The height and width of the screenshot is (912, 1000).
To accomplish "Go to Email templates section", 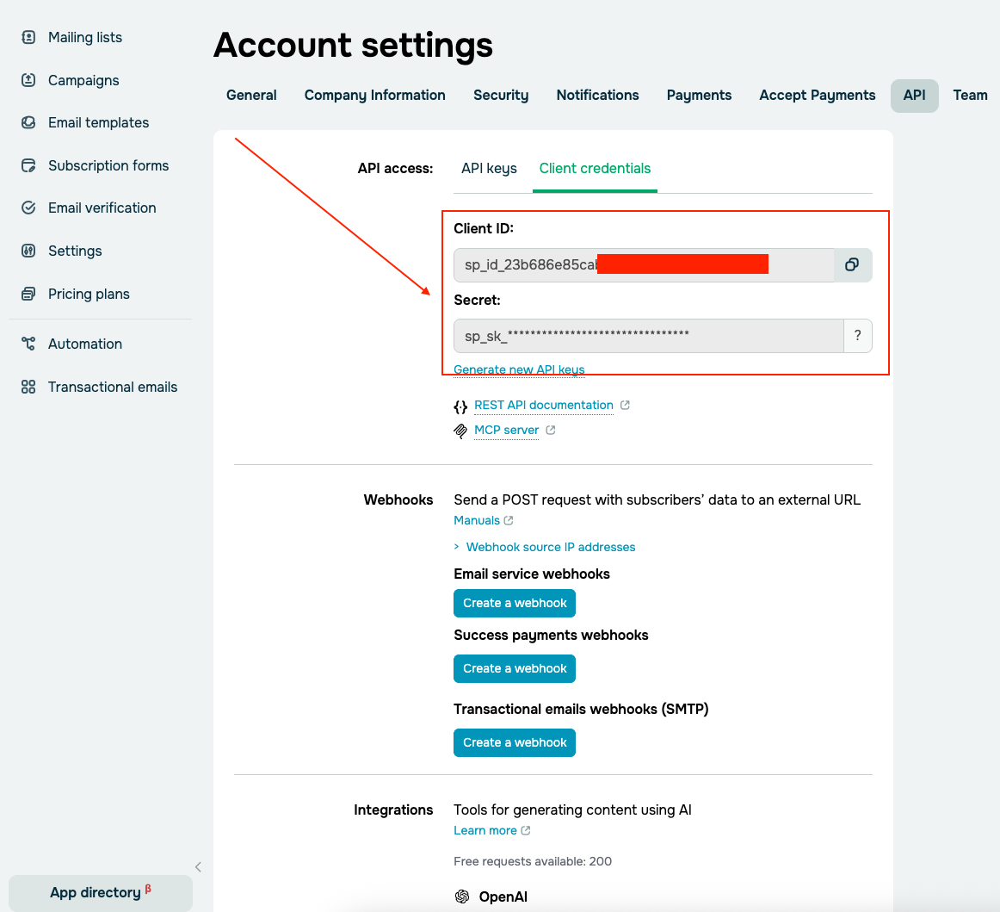I will coord(98,122).
